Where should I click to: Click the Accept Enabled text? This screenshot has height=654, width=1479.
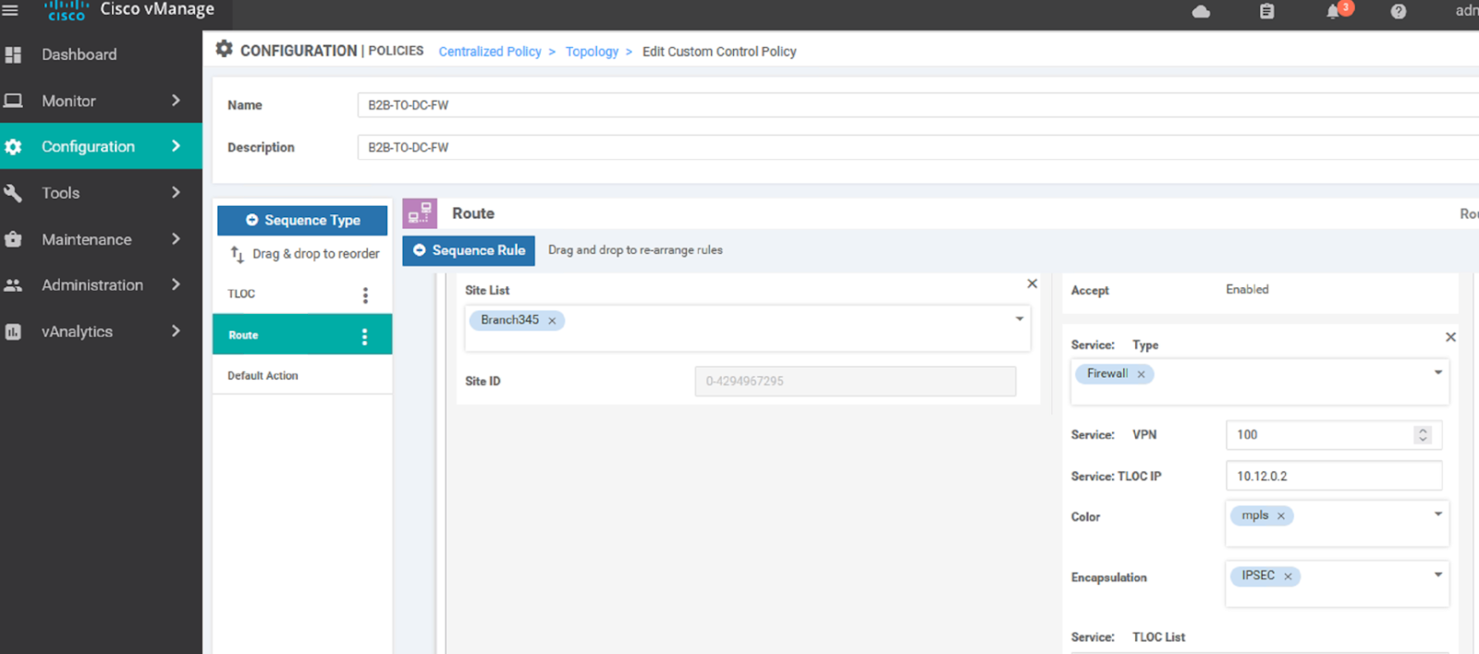pos(1247,290)
